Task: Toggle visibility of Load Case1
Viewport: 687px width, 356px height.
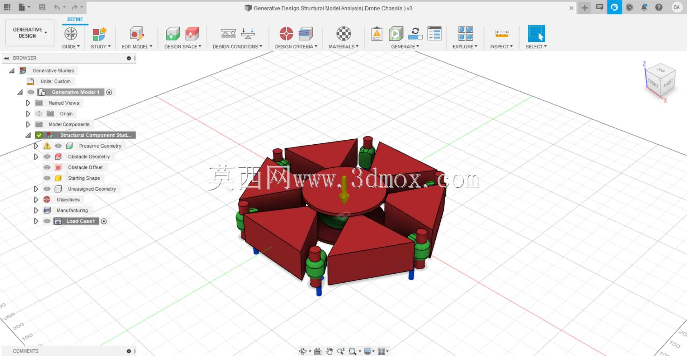Action: pyautogui.click(x=47, y=221)
